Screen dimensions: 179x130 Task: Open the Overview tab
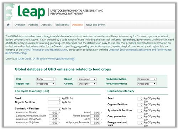pos(20,25)
